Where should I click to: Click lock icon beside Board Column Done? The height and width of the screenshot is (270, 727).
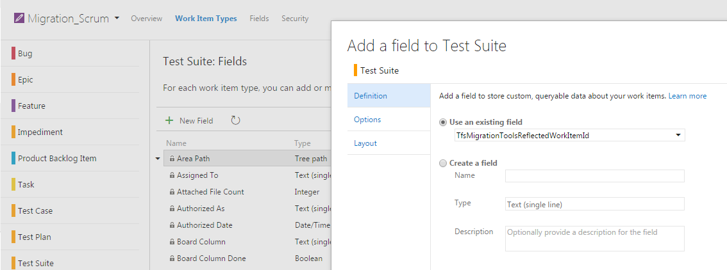[x=172, y=258]
